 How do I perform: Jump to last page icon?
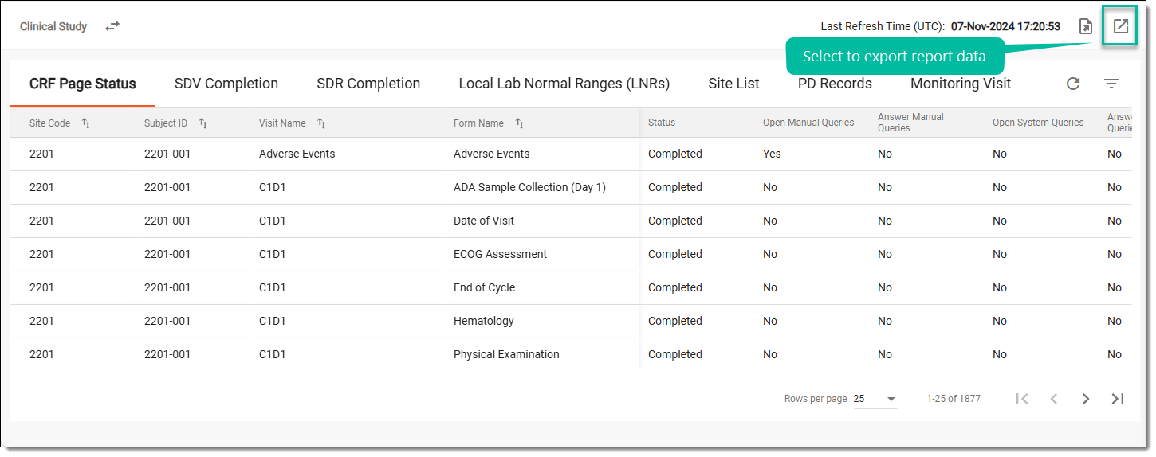pos(1118,399)
